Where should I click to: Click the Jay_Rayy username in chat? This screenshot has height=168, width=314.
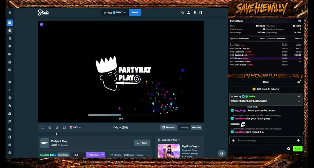240,110
